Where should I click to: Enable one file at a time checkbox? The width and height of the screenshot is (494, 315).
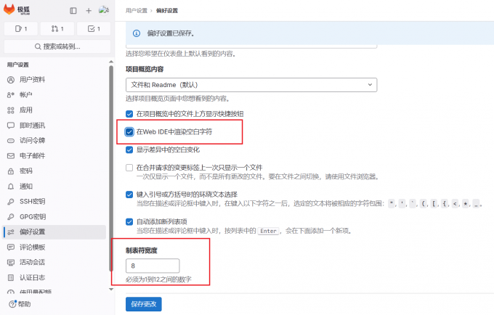[129, 168]
